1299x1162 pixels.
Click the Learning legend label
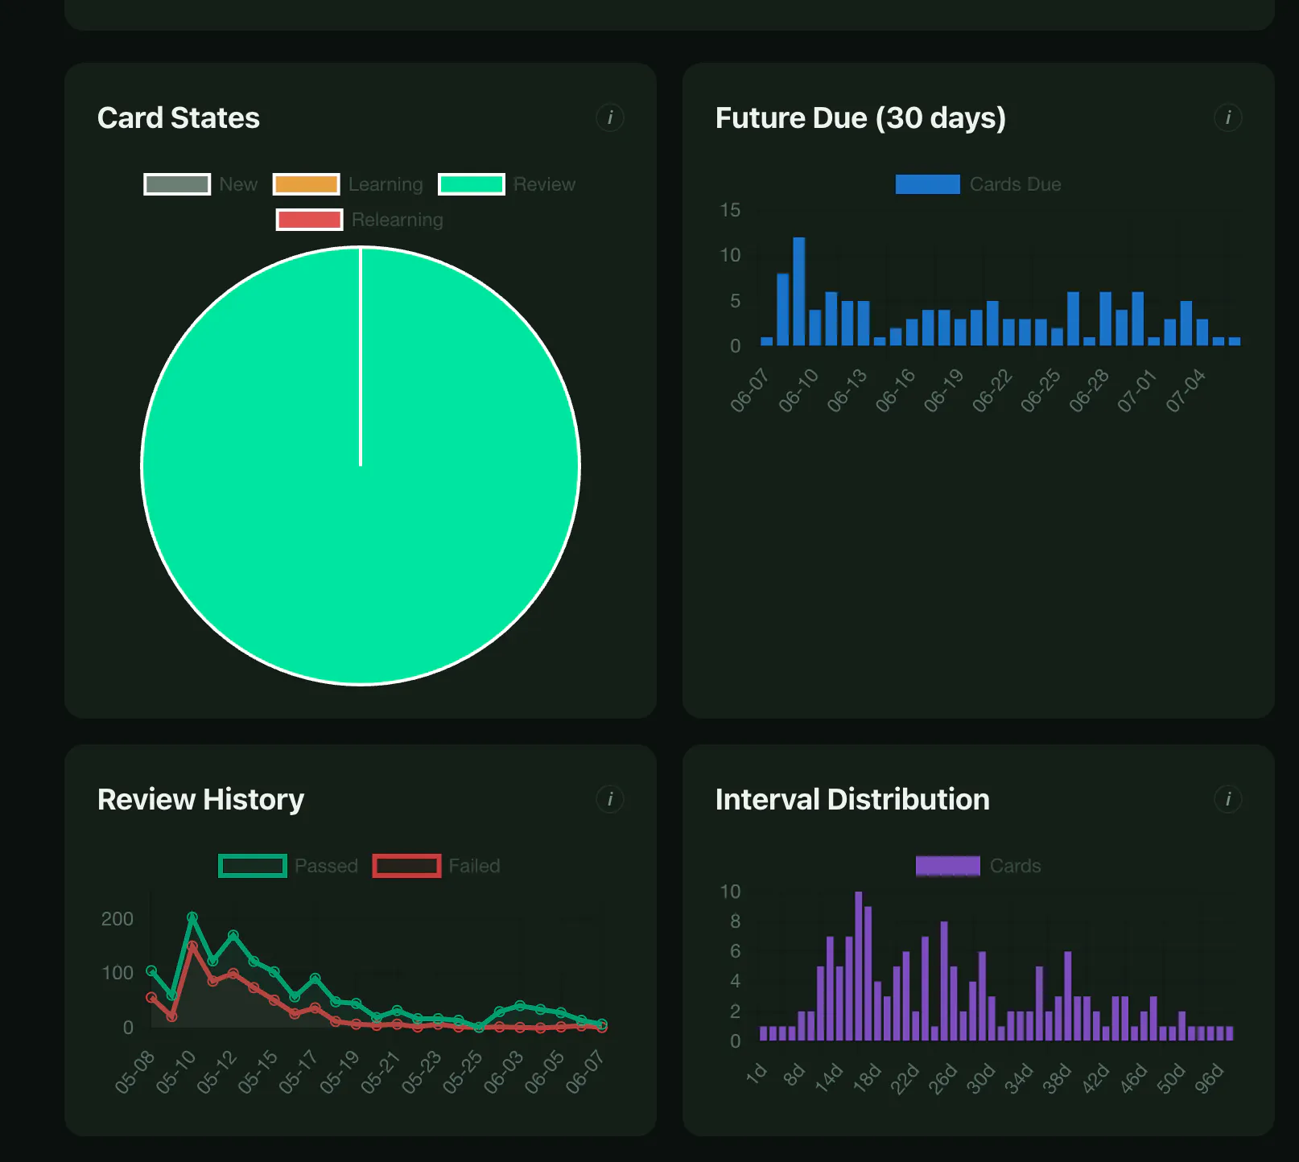point(386,184)
